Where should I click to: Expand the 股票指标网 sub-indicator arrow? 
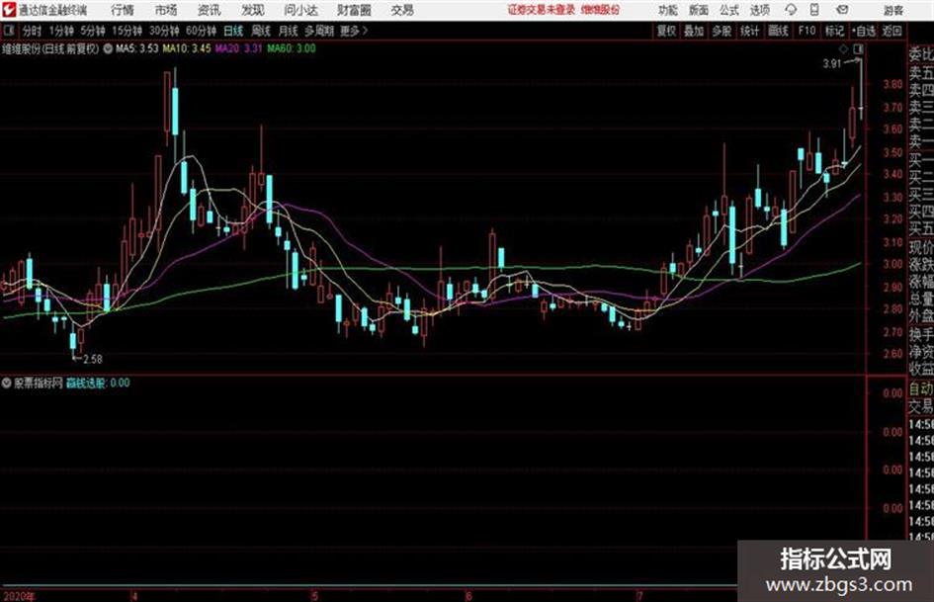pos(6,384)
